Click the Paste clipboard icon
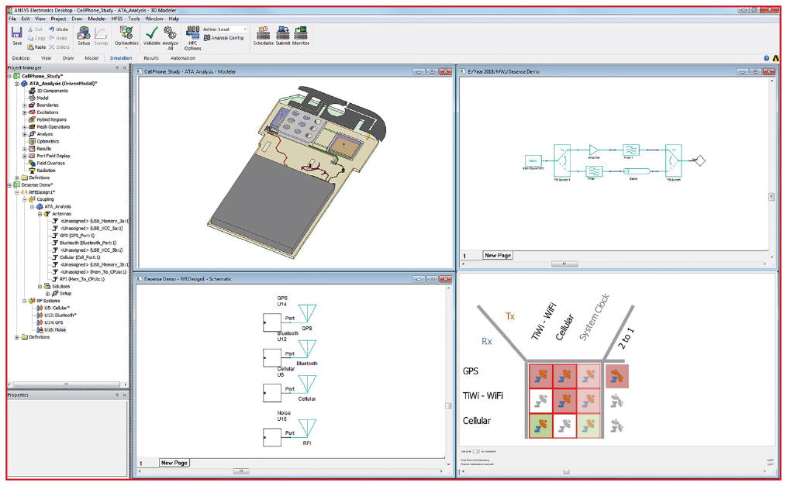The width and height of the screenshot is (787, 486). 30,47
